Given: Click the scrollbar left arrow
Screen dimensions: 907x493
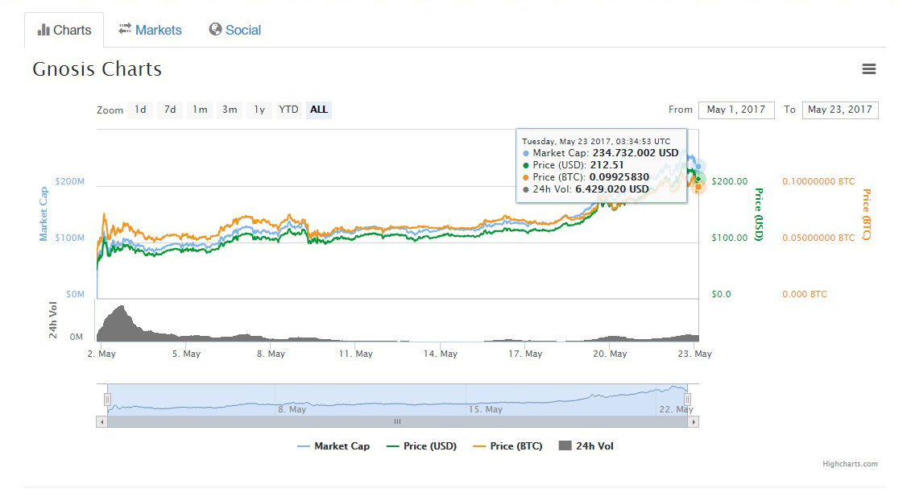Looking at the screenshot, I should (101, 422).
